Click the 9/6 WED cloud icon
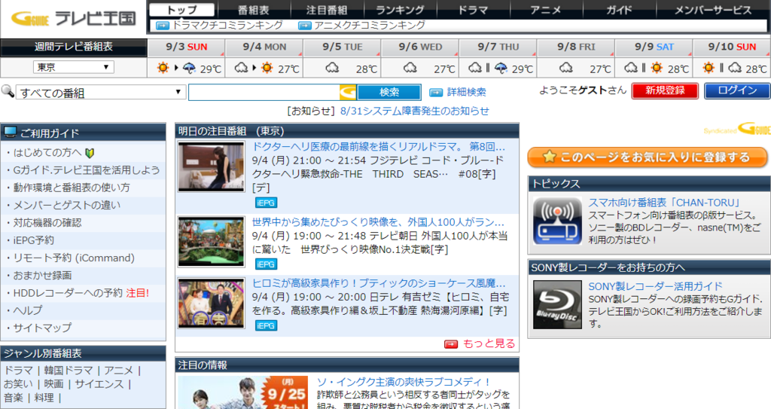 (410, 68)
